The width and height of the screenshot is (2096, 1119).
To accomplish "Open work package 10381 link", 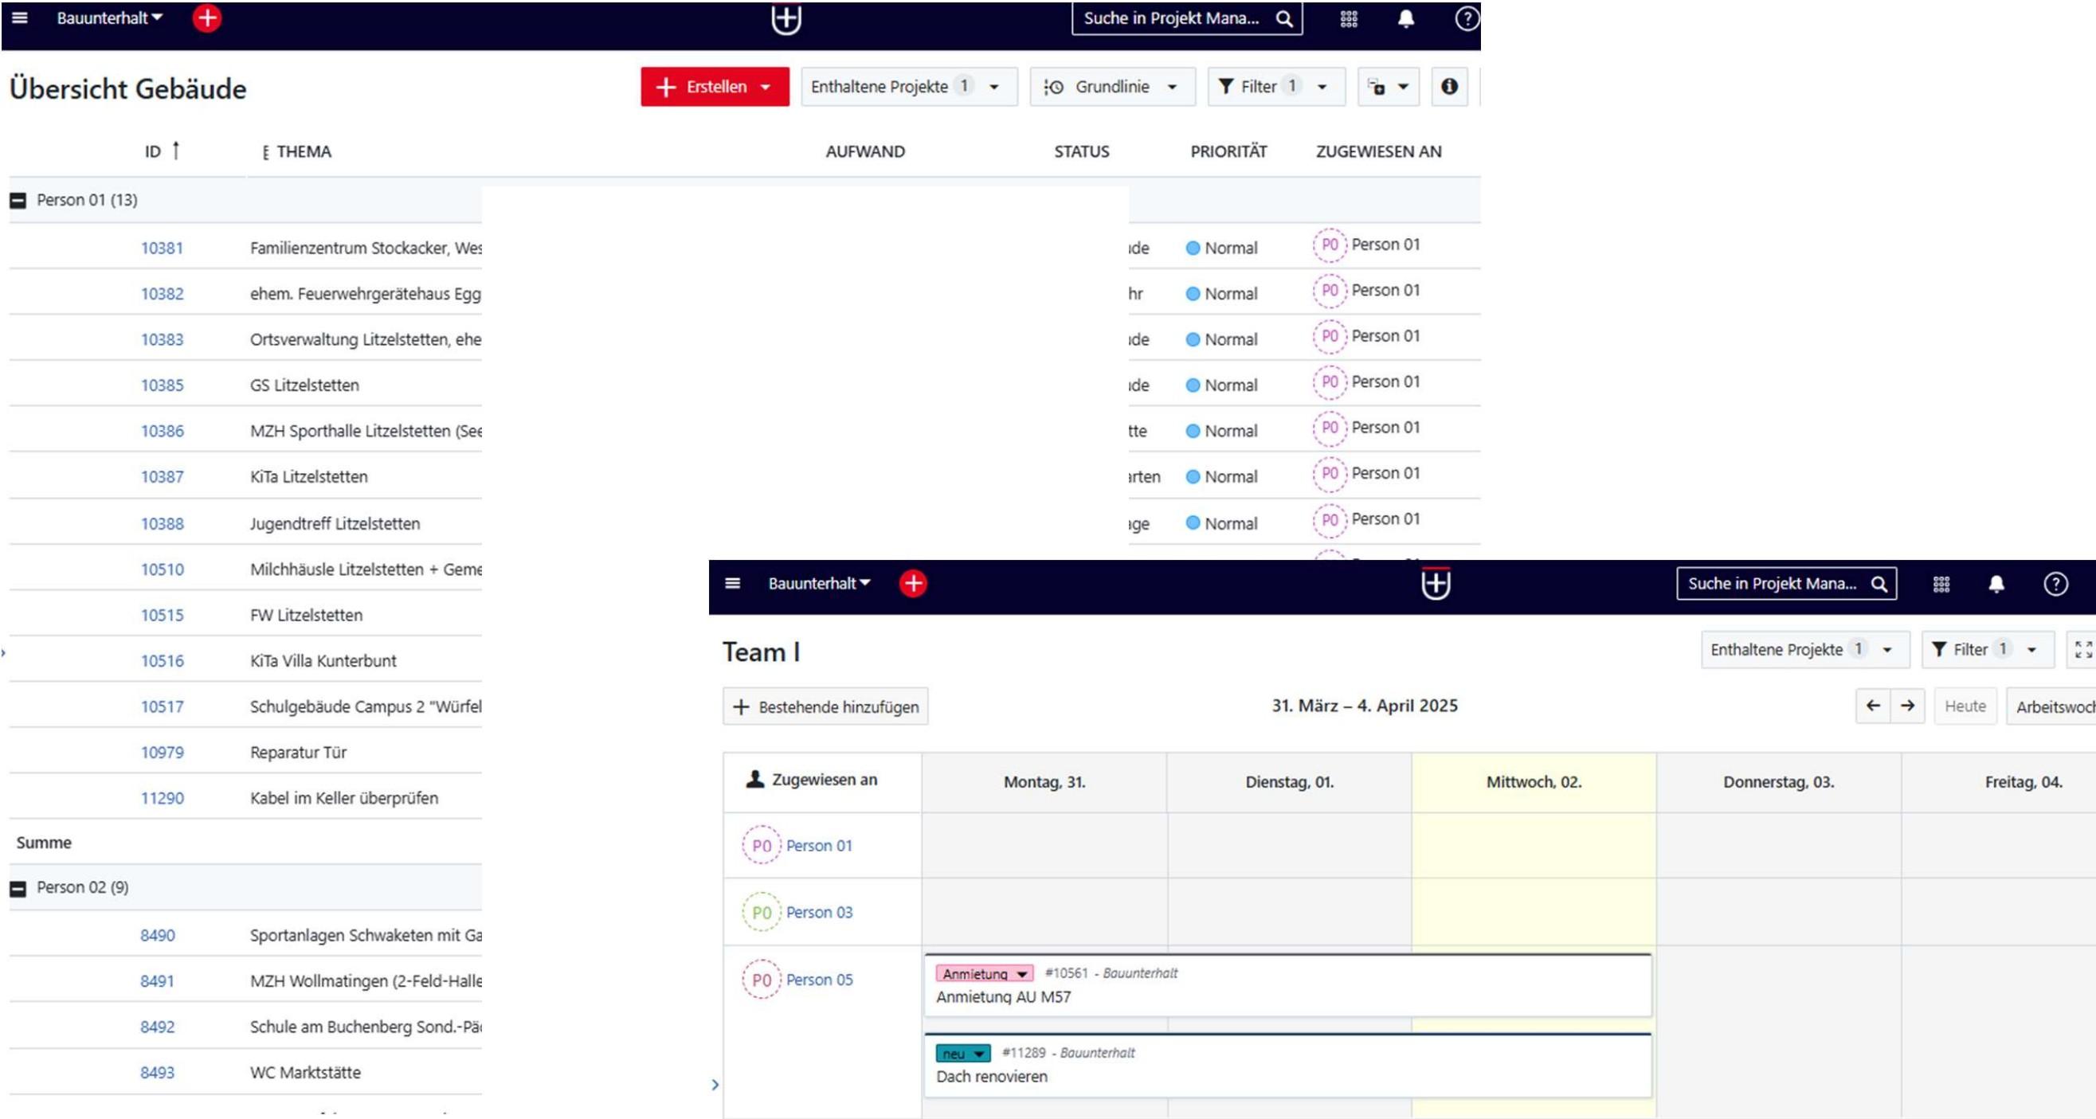I will 162,247.
